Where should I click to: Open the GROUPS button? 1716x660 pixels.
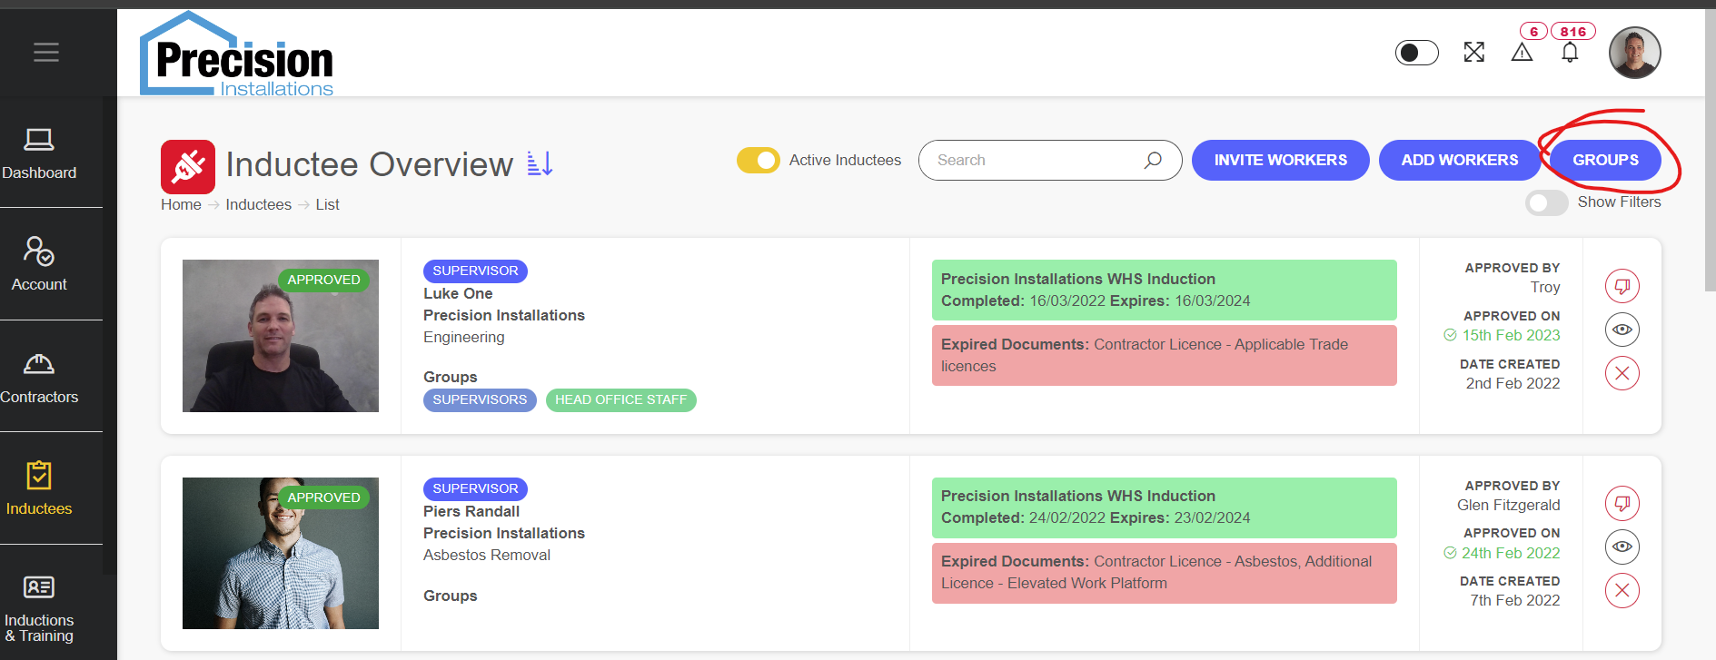tap(1605, 160)
